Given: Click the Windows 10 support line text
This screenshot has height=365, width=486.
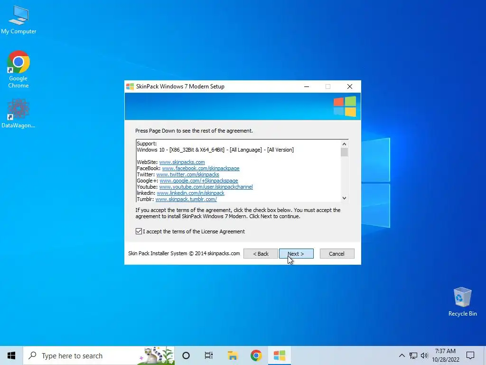Looking at the screenshot, I should pos(215,150).
